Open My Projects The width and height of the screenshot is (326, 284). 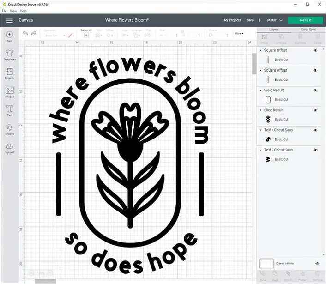coord(232,20)
